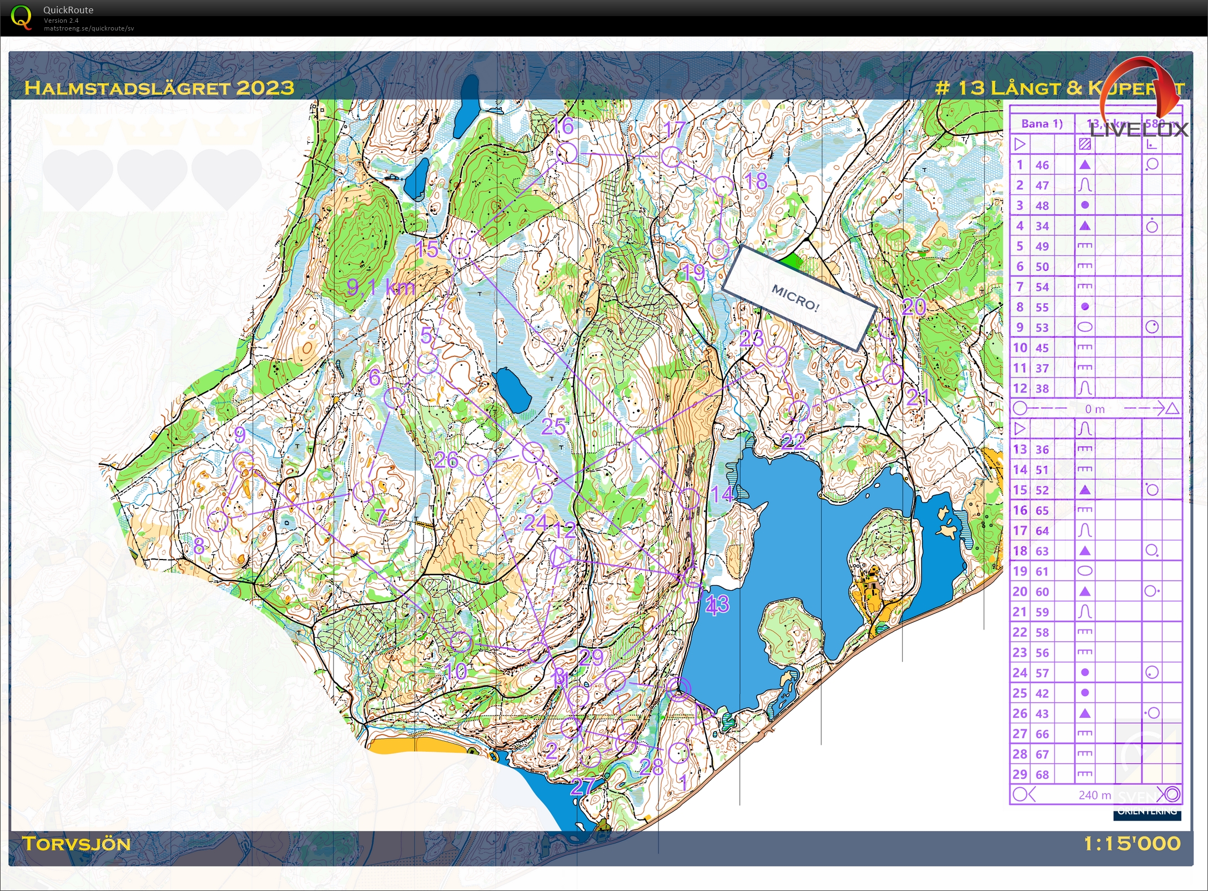Click control code 65 in the table

(x=1042, y=510)
